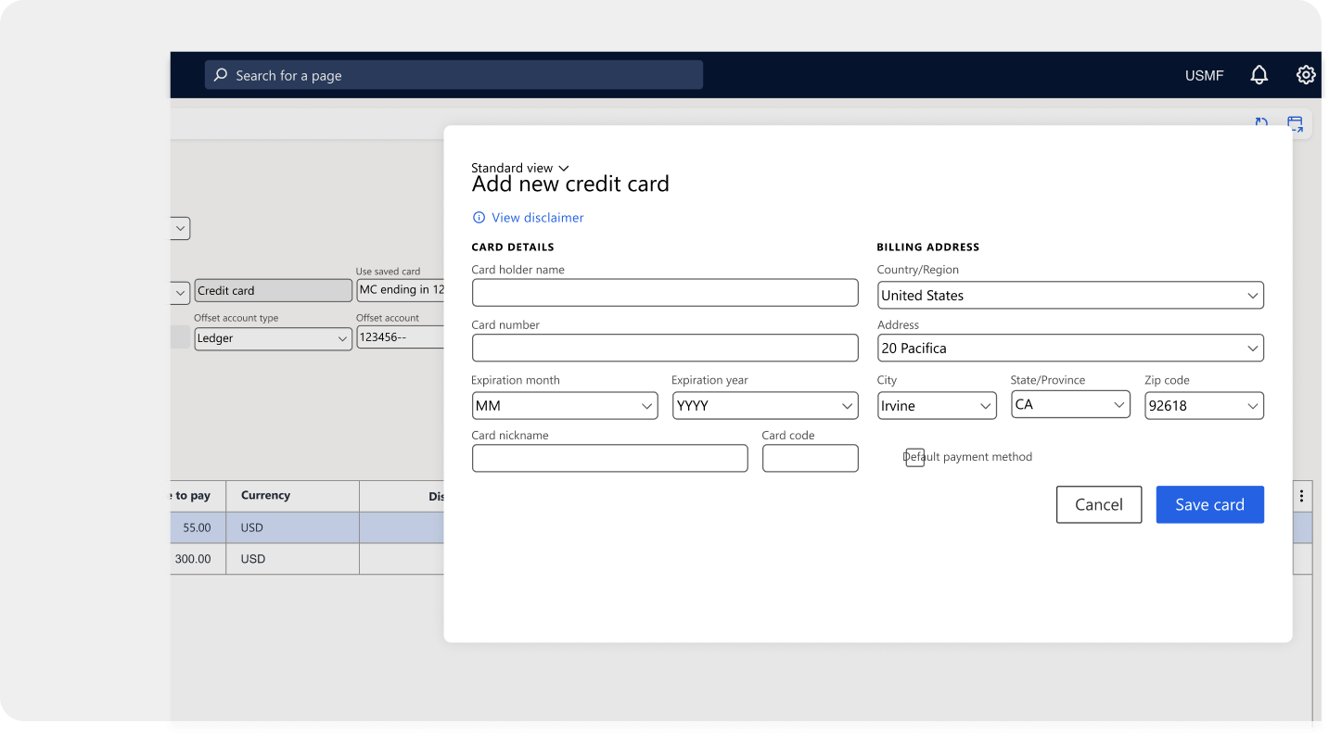This screenshot has height=736, width=1329.
Task: Click the Credit card field in background
Action: 273,290
